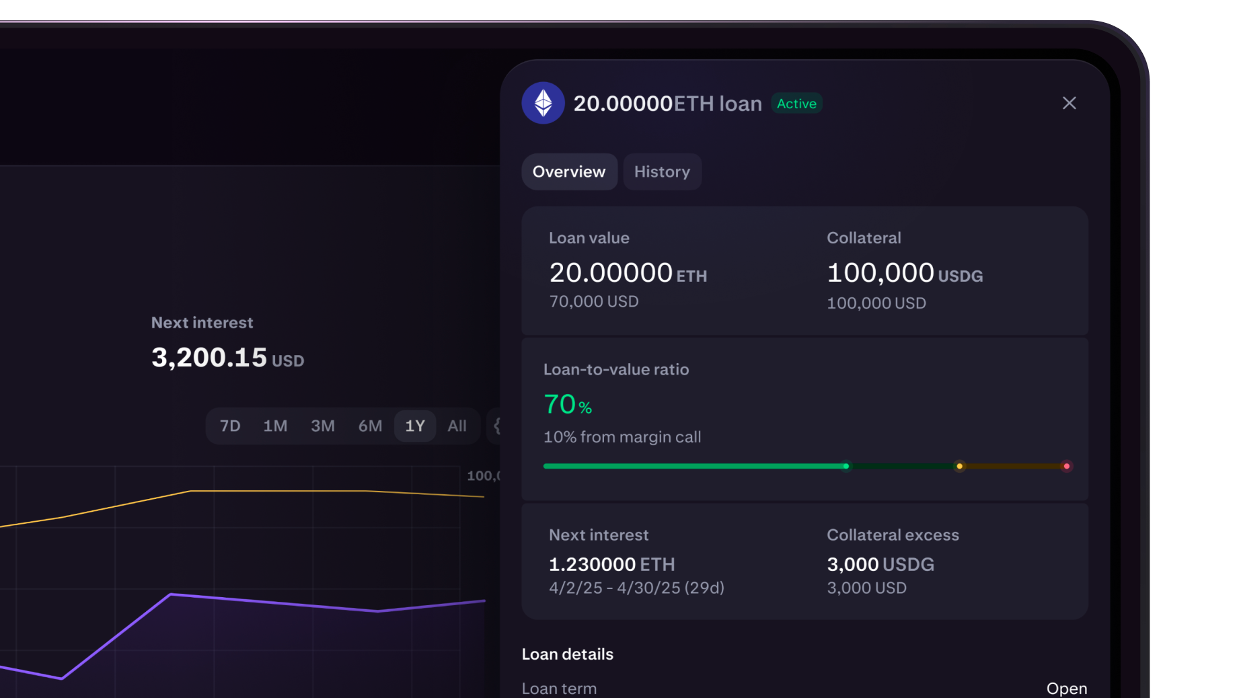Switch to the History tab
1241x698 pixels.
(x=662, y=171)
